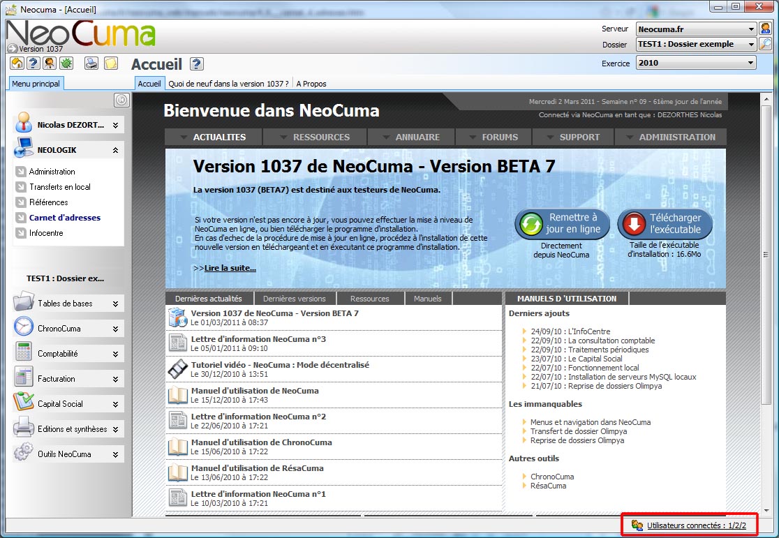Click the user icon next to Serveur field
Viewport: 779px width, 538px height.
tap(766, 29)
